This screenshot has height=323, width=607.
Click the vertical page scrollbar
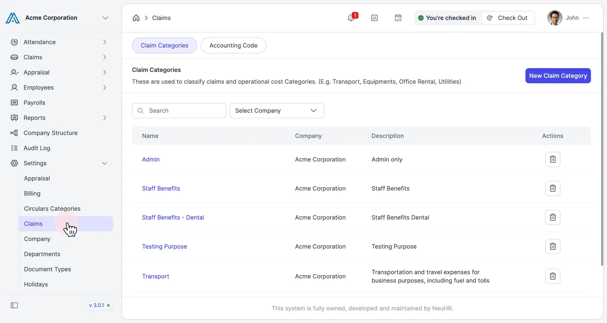(x=601, y=149)
